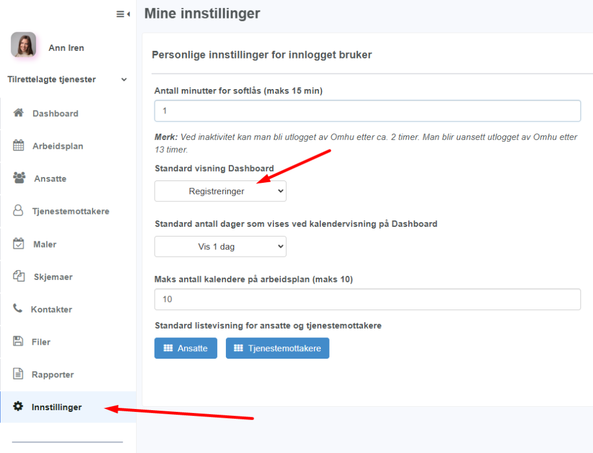Click the Arbeidsplan calendar icon
The height and width of the screenshot is (453, 593).
tap(19, 146)
